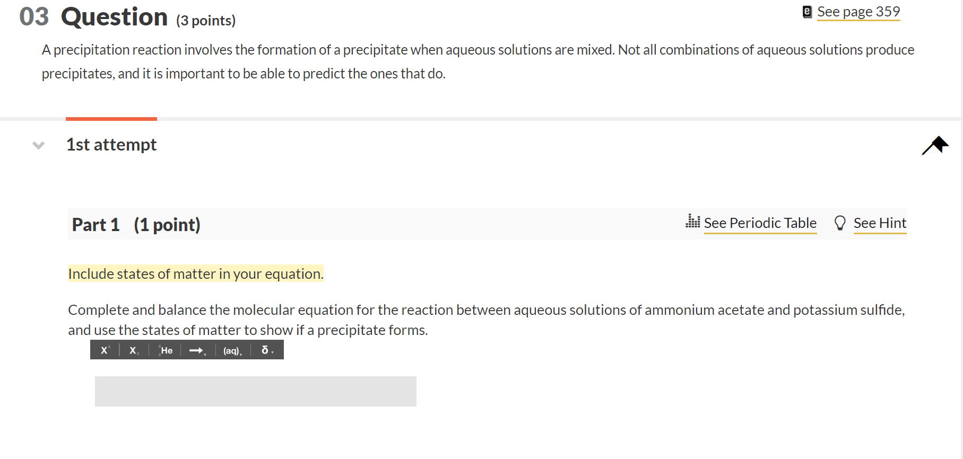Click the bookmark flag icon
Screen dimensions: 963x459
[935, 144]
